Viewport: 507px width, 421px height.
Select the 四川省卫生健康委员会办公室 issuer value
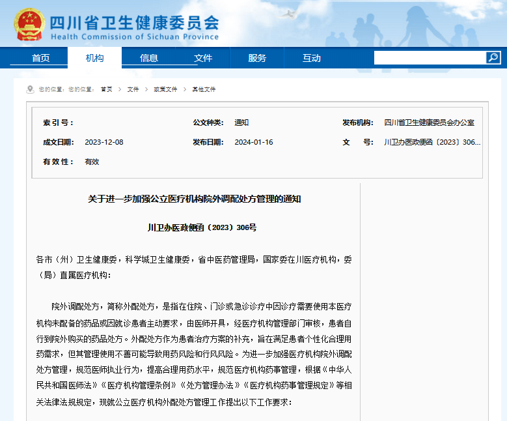(x=429, y=123)
